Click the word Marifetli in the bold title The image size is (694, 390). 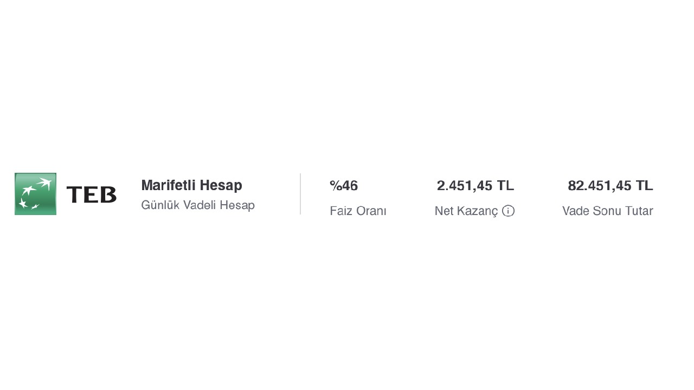[x=168, y=185]
